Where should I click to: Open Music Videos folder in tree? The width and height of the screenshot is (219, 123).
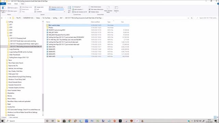(x=11, y=99)
